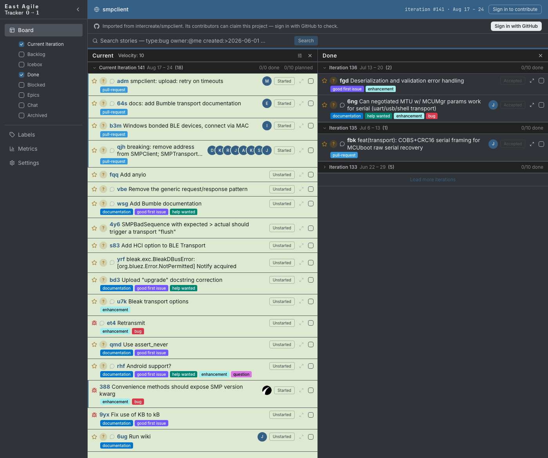Screen dimensions: 548x458
Task: Open comments on 6ug Run wiki story
Action: pyautogui.click(x=112, y=436)
